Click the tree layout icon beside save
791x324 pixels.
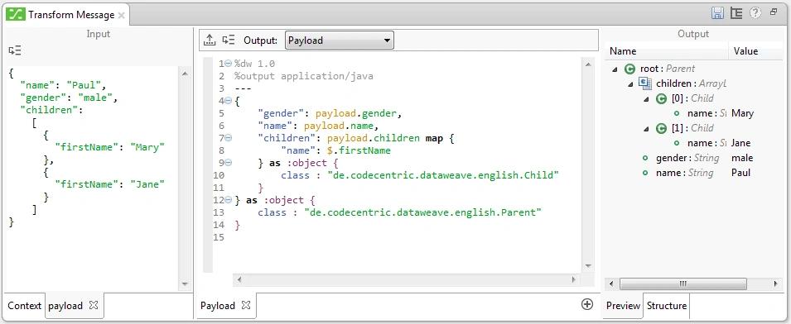(736, 13)
